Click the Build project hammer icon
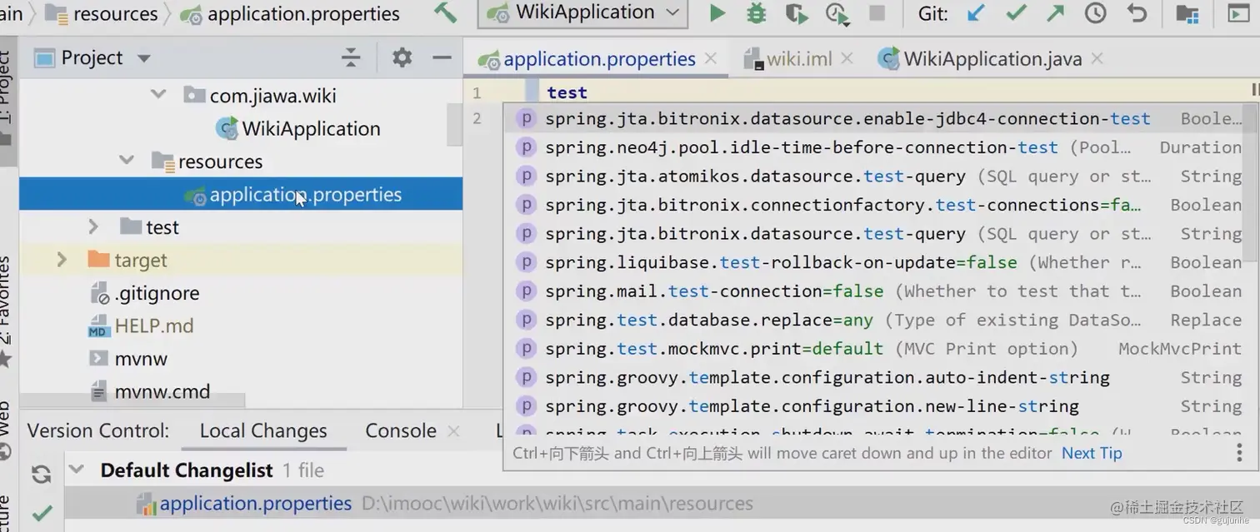 click(446, 13)
